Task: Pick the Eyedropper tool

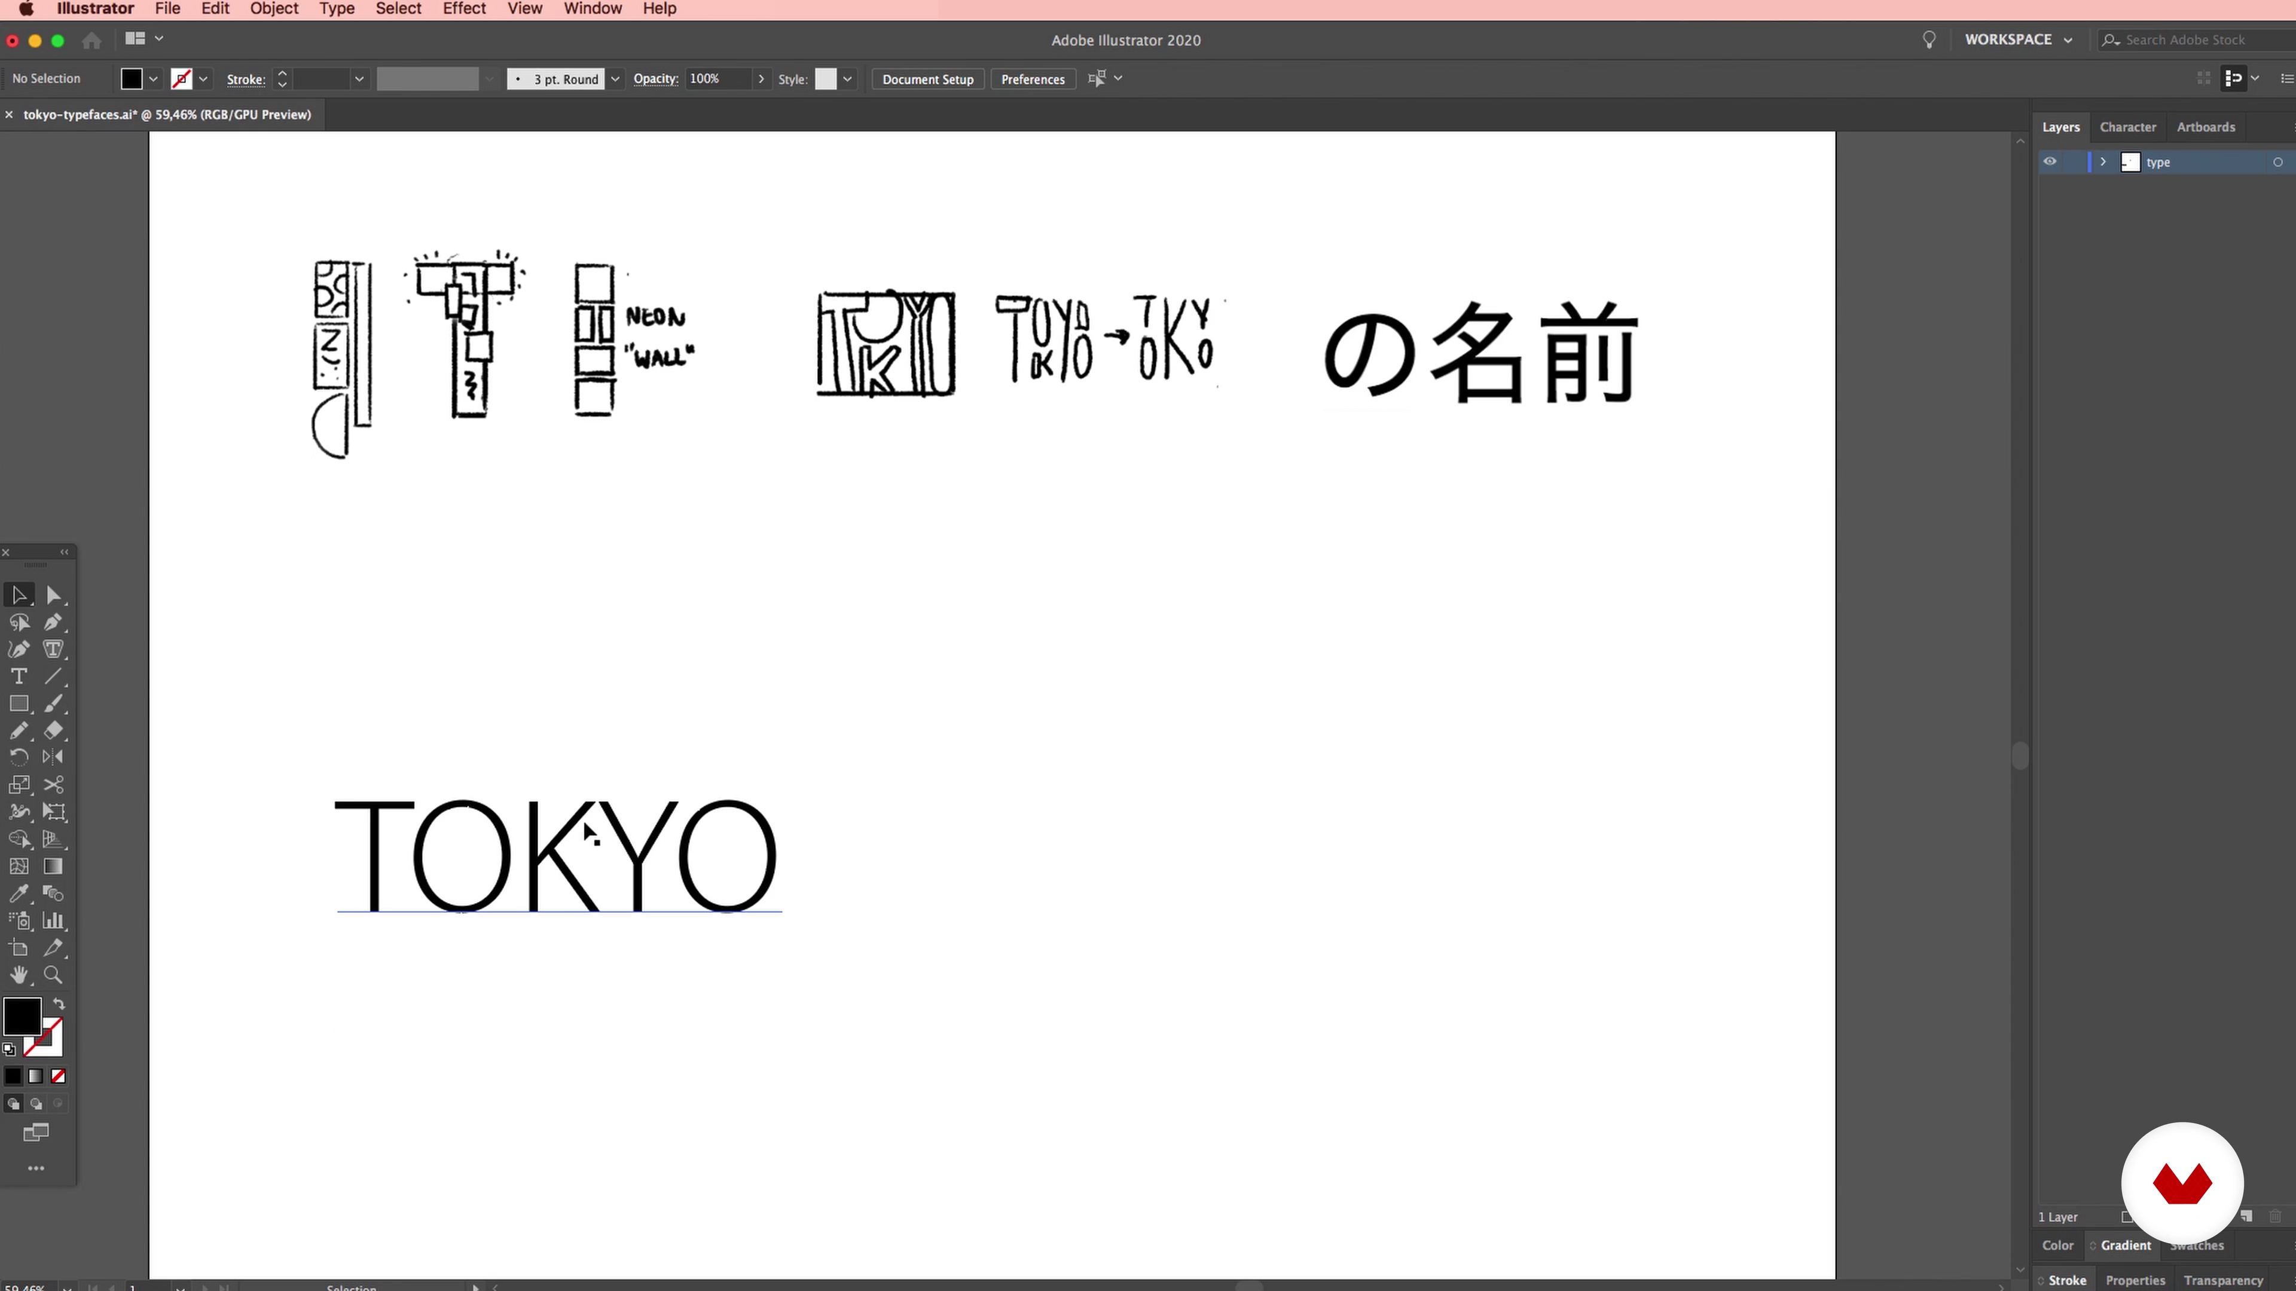Action: click(19, 894)
